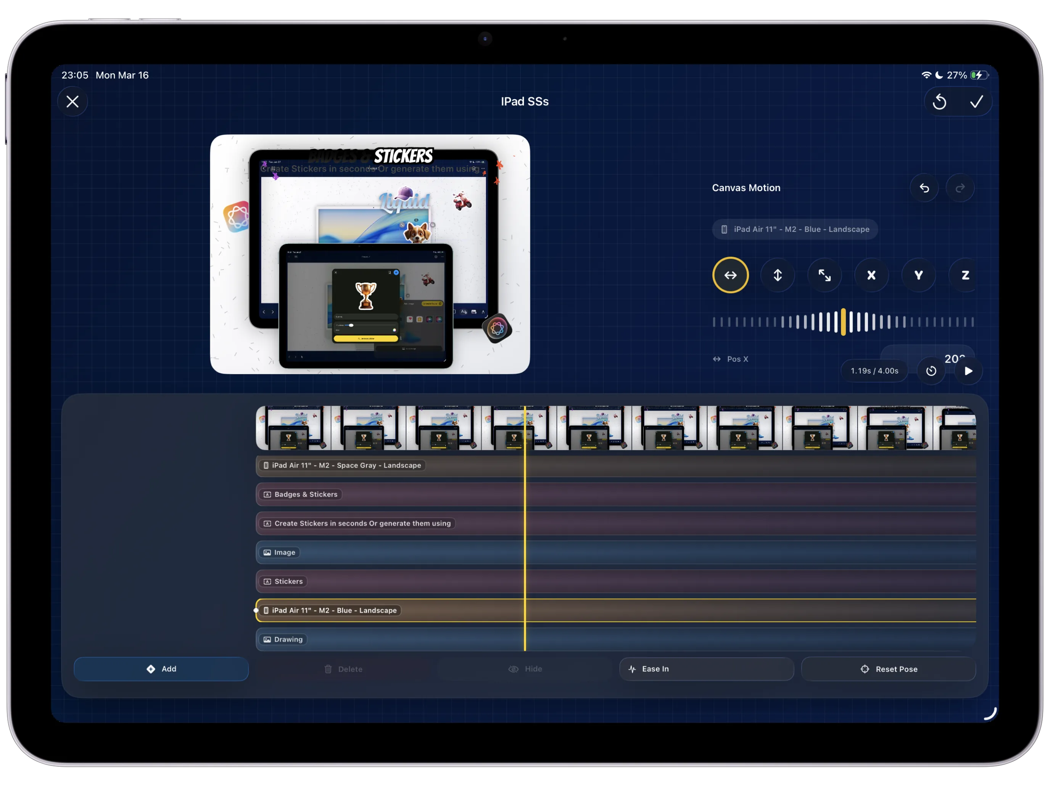Restart playback with the loop timer icon
The height and width of the screenshot is (787, 1050).
point(931,371)
